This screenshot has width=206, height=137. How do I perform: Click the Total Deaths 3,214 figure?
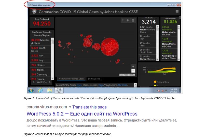[x=149, y=22]
